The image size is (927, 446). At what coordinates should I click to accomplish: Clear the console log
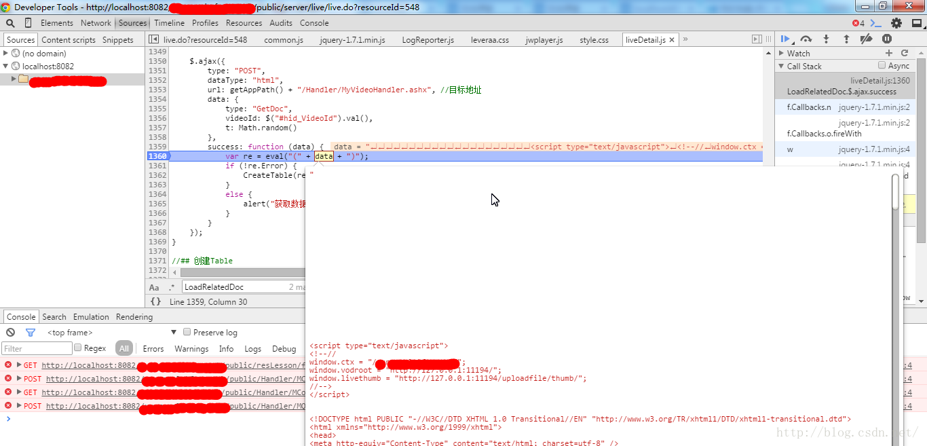coord(10,333)
